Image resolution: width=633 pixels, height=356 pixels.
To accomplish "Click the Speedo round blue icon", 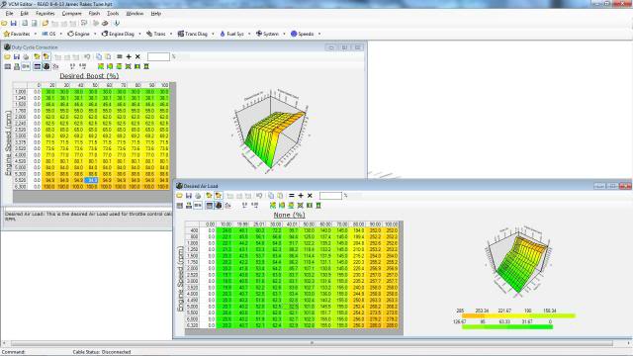I will click(x=294, y=34).
